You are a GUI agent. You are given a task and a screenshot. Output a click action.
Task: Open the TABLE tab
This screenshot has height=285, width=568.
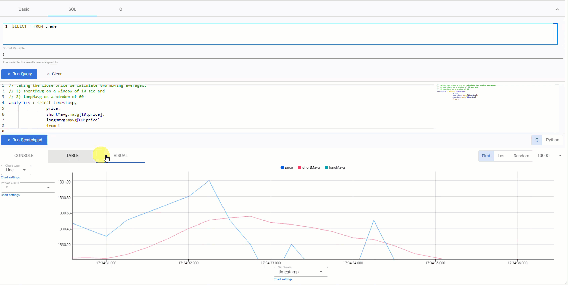[x=72, y=156]
